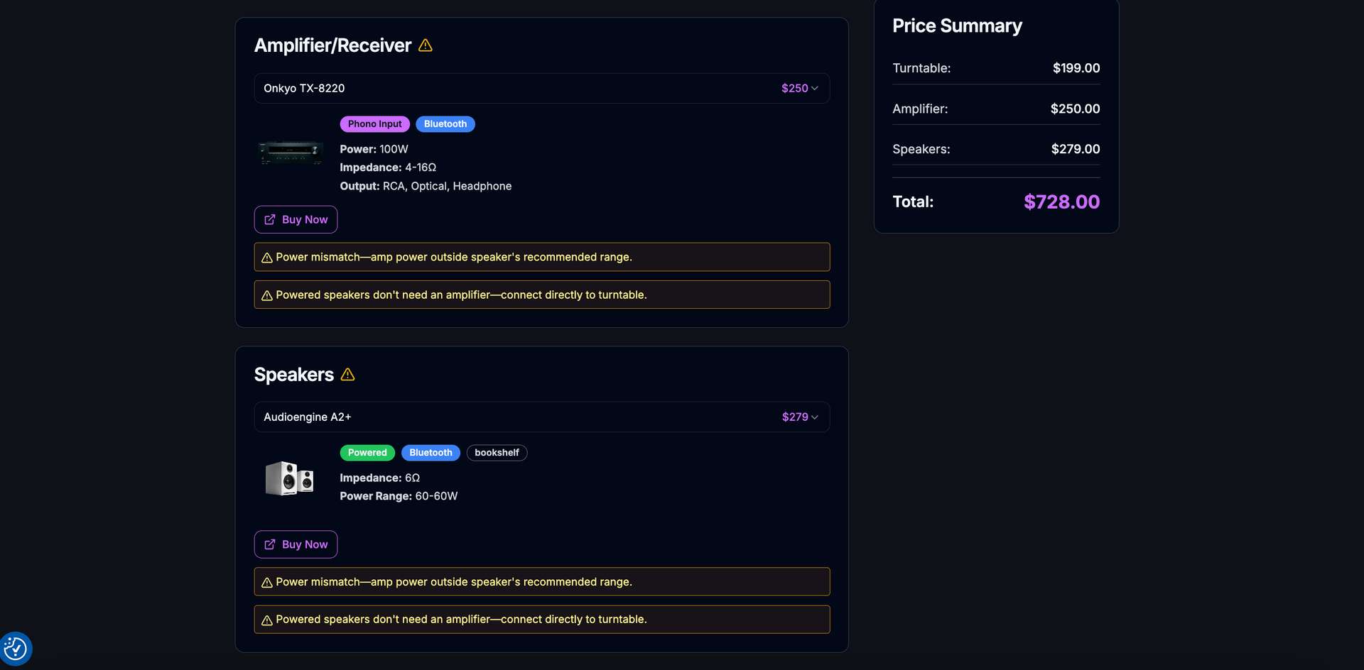
Task: Click the Audioengine A2+ product thumbnail
Action: point(289,478)
